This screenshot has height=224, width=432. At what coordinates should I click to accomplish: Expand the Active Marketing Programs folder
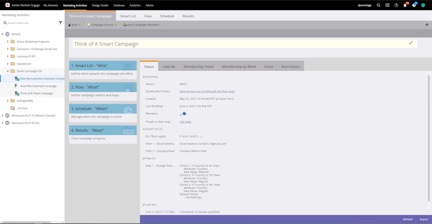(x=8, y=41)
